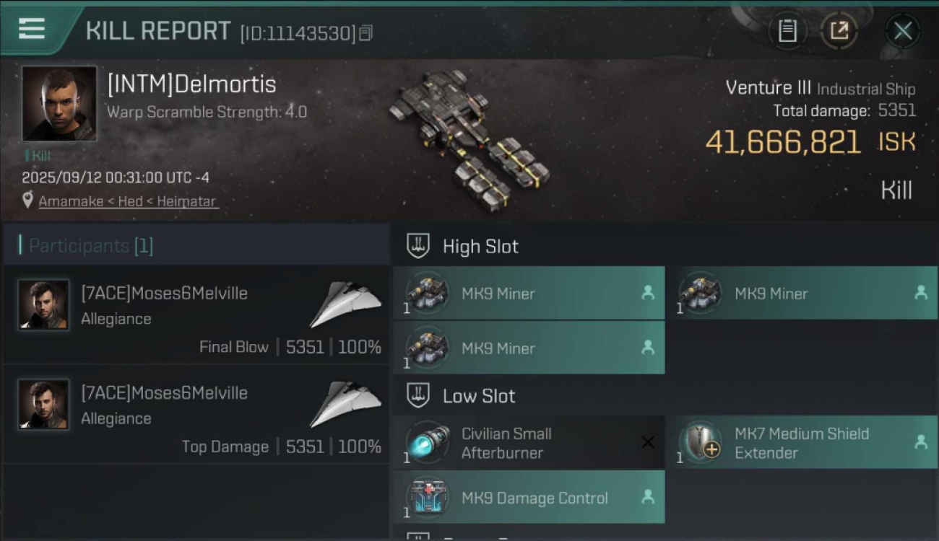View Delmortis pilot portrait
Viewport: 939px width, 541px height.
coord(59,104)
